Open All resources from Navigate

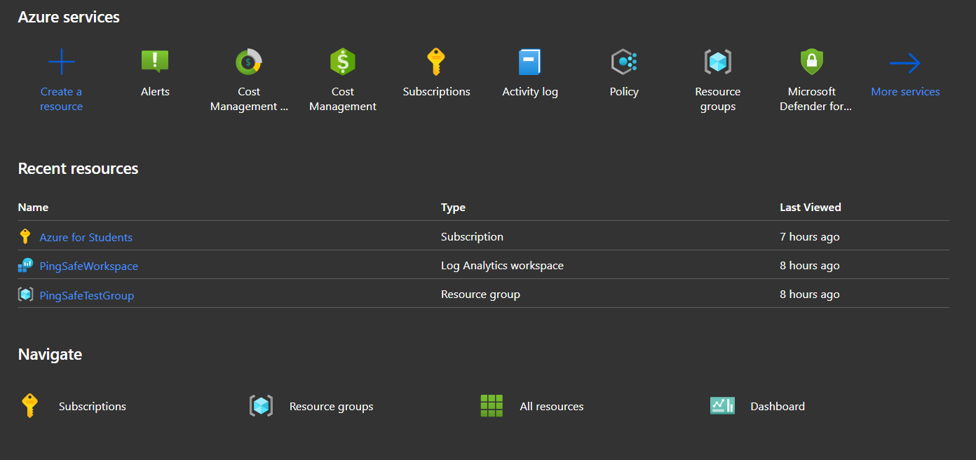tap(551, 407)
